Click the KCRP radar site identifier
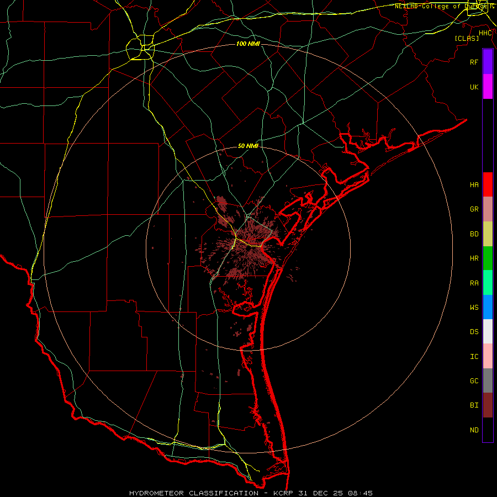 (x=282, y=493)
